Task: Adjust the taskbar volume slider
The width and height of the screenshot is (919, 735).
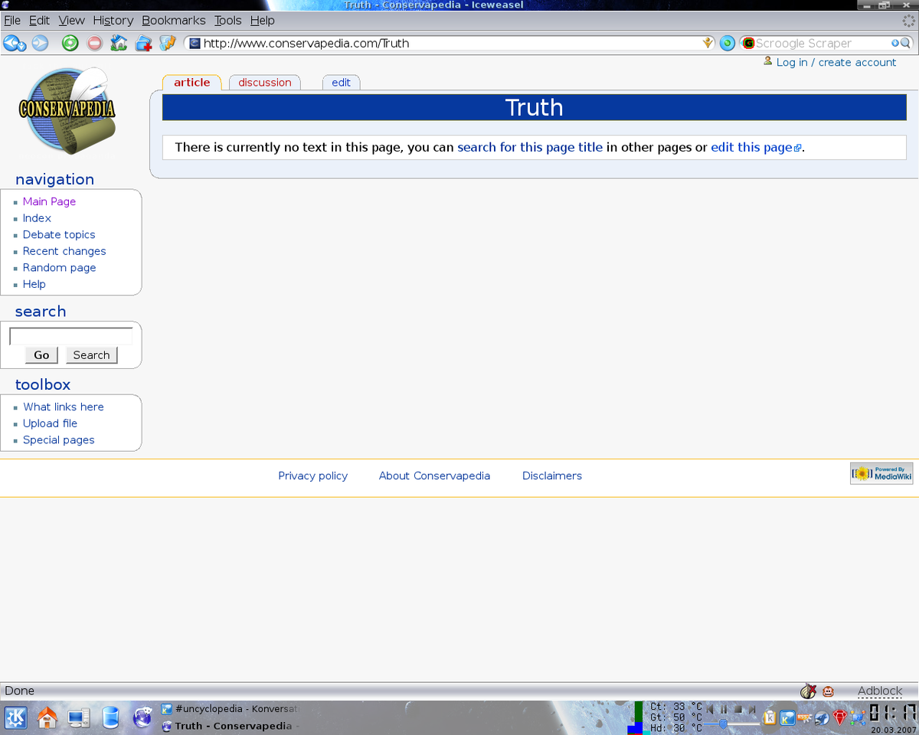Action: 723,724
